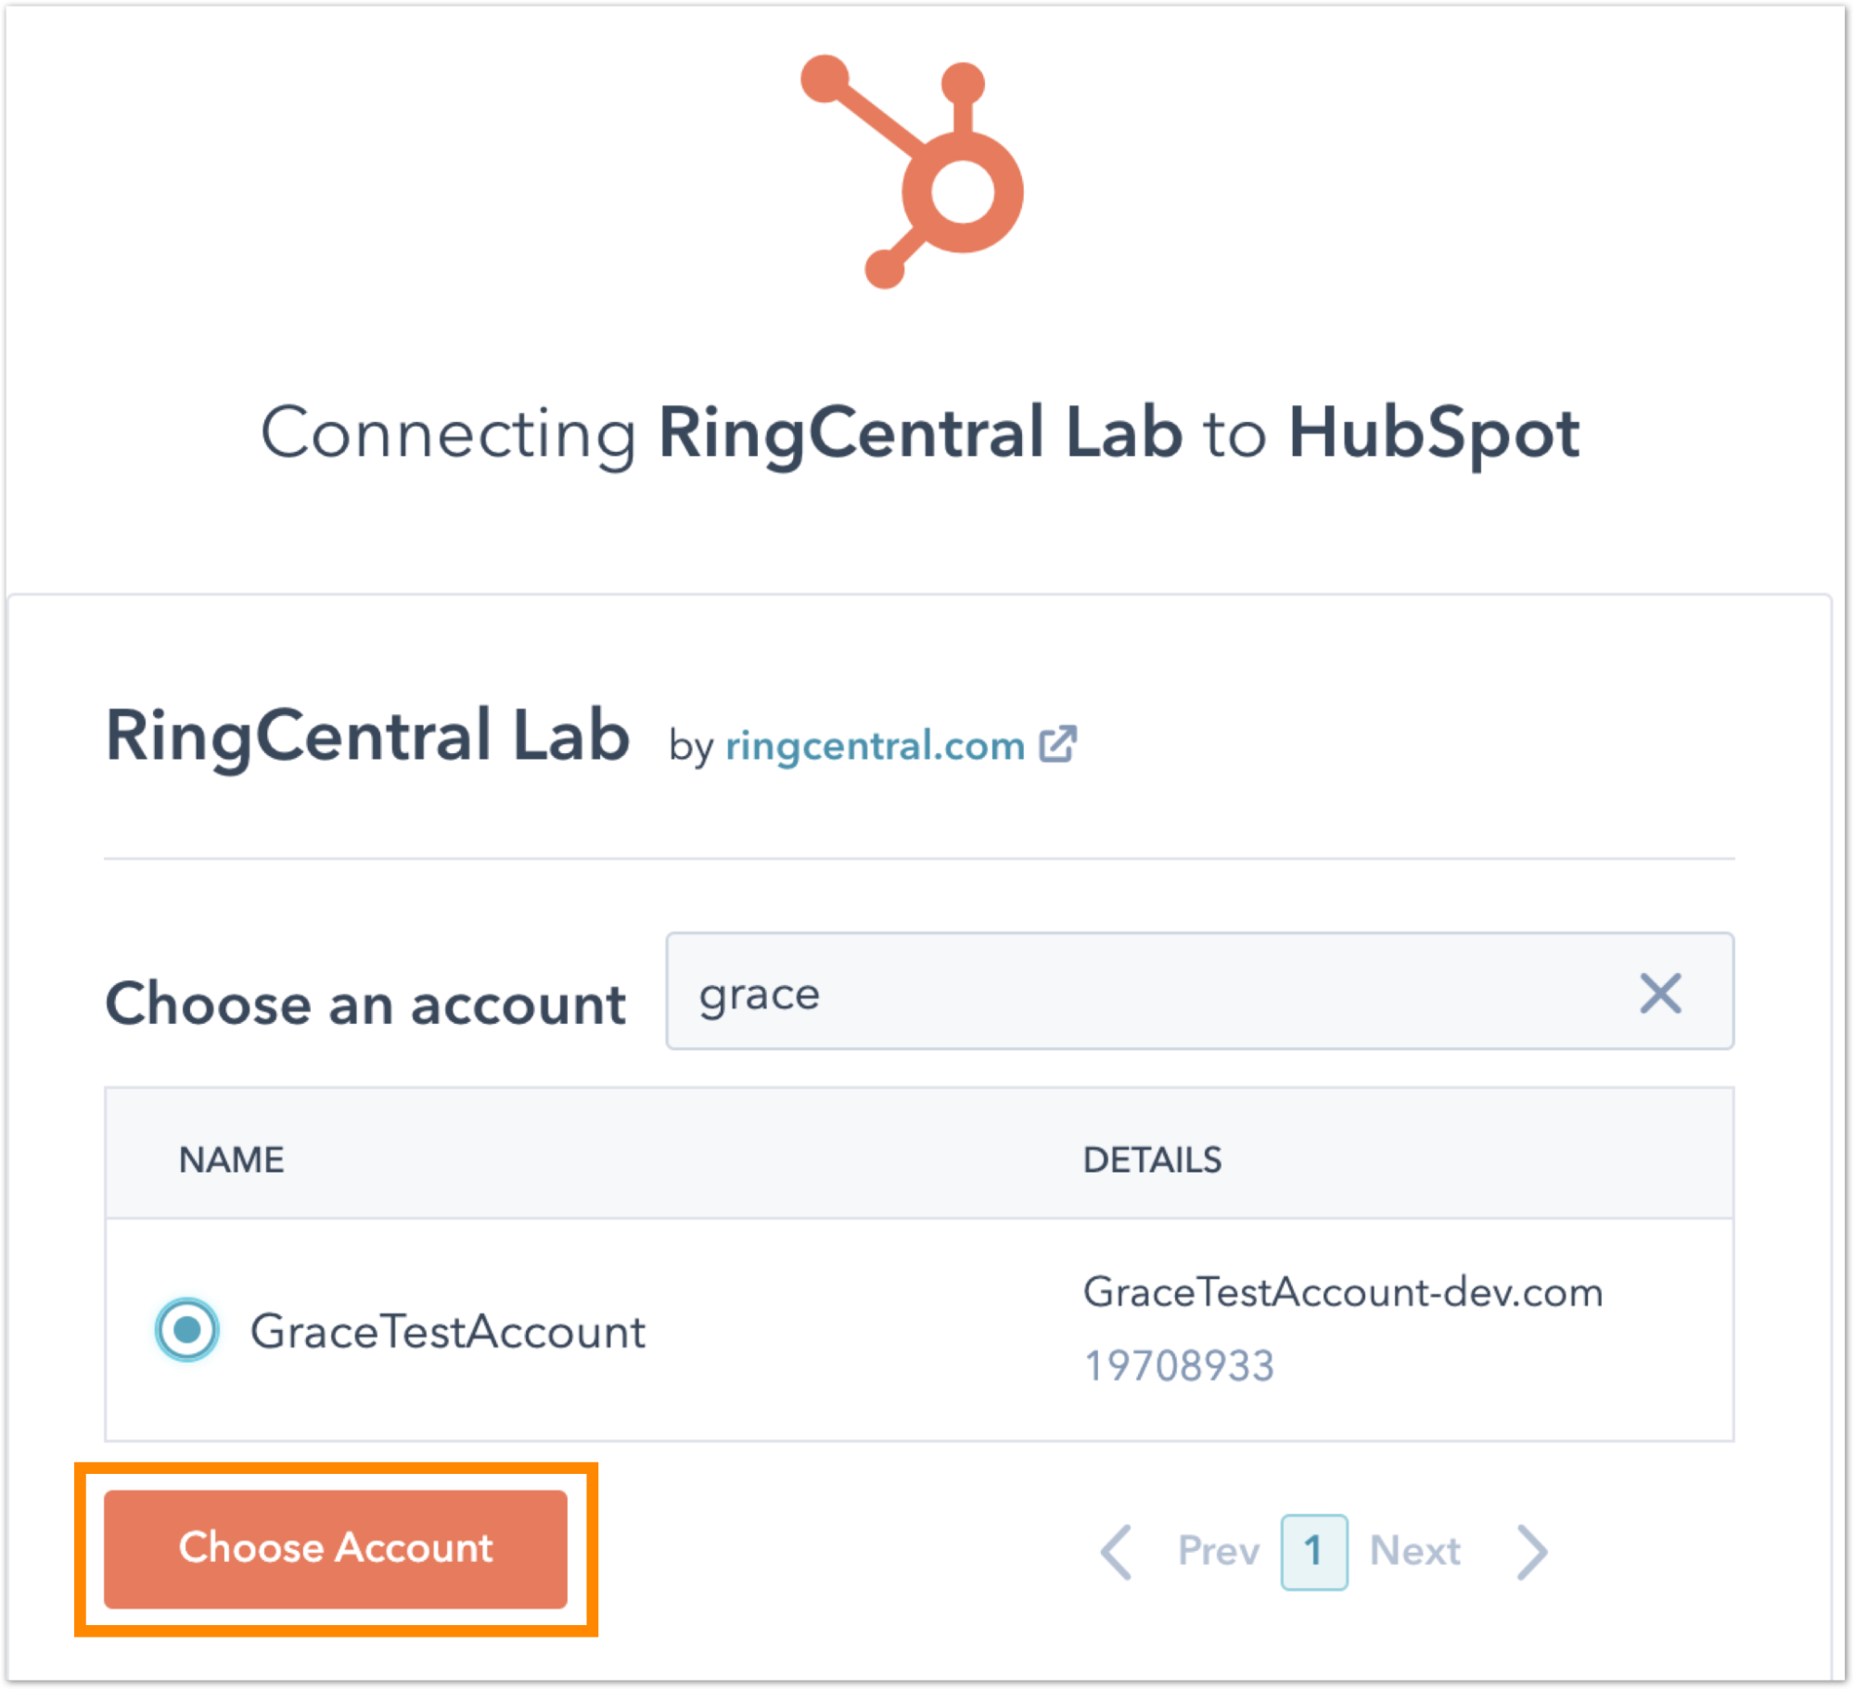
Task: Click the HubSpot sprocket logo
Action: click(915, 173)
